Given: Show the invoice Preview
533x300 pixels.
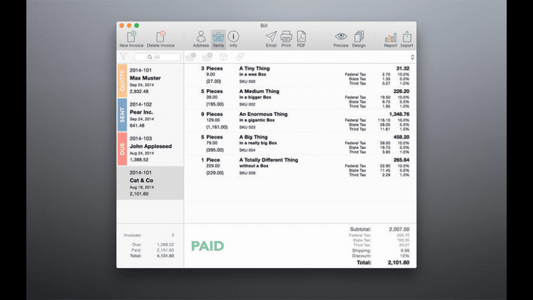Looking at the screenshot, I should click(341, 37).
